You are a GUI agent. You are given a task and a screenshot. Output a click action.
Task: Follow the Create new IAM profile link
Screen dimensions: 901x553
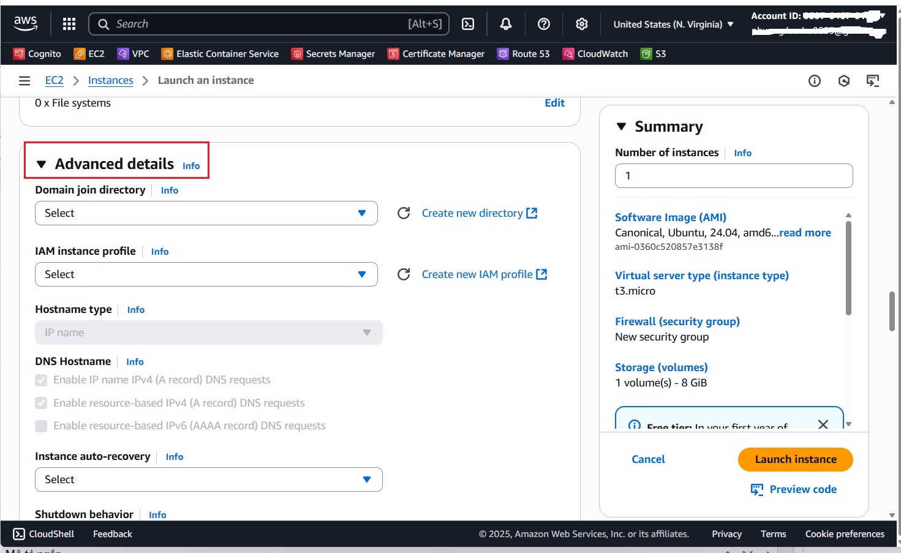(484, 274)
